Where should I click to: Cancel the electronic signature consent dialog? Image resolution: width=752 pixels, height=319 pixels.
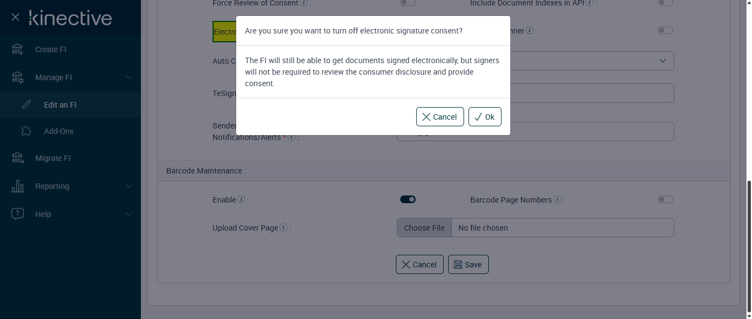pyautogui.click(x=440, y=117)
